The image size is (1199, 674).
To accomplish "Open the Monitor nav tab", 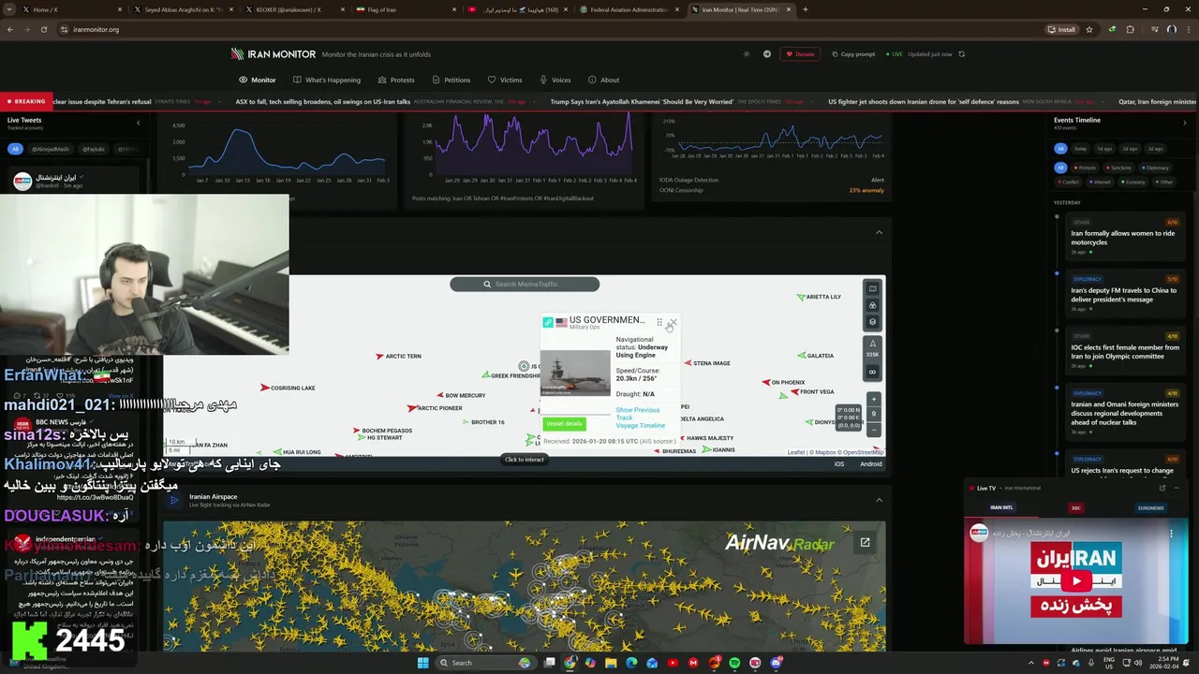I will point(258,80).
